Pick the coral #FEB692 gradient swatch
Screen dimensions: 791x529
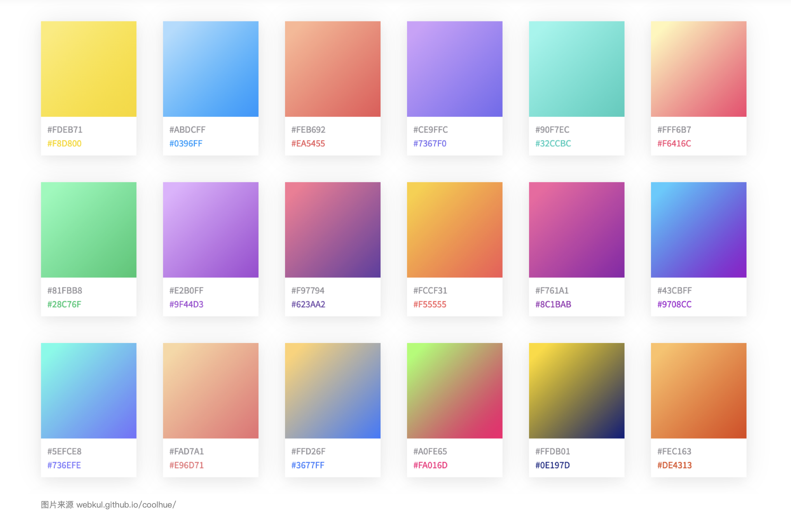click(332, 69)
